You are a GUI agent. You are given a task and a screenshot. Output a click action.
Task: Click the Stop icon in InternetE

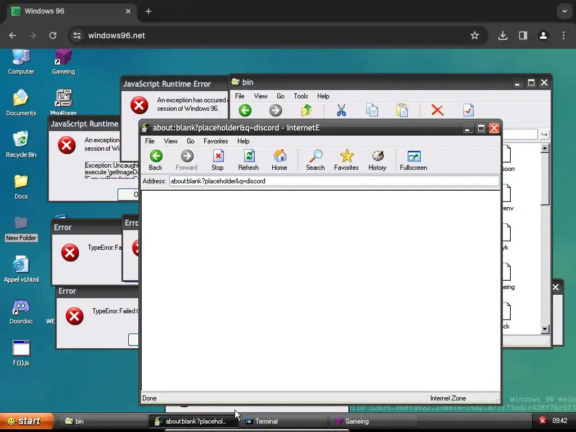tap(218, 160)
